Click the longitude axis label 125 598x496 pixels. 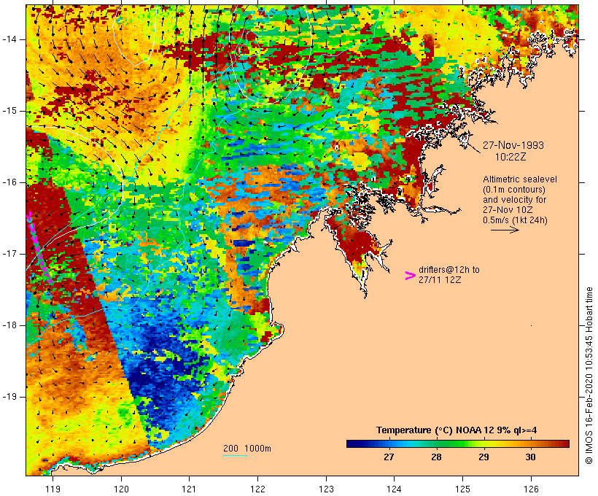coord(462,489)
